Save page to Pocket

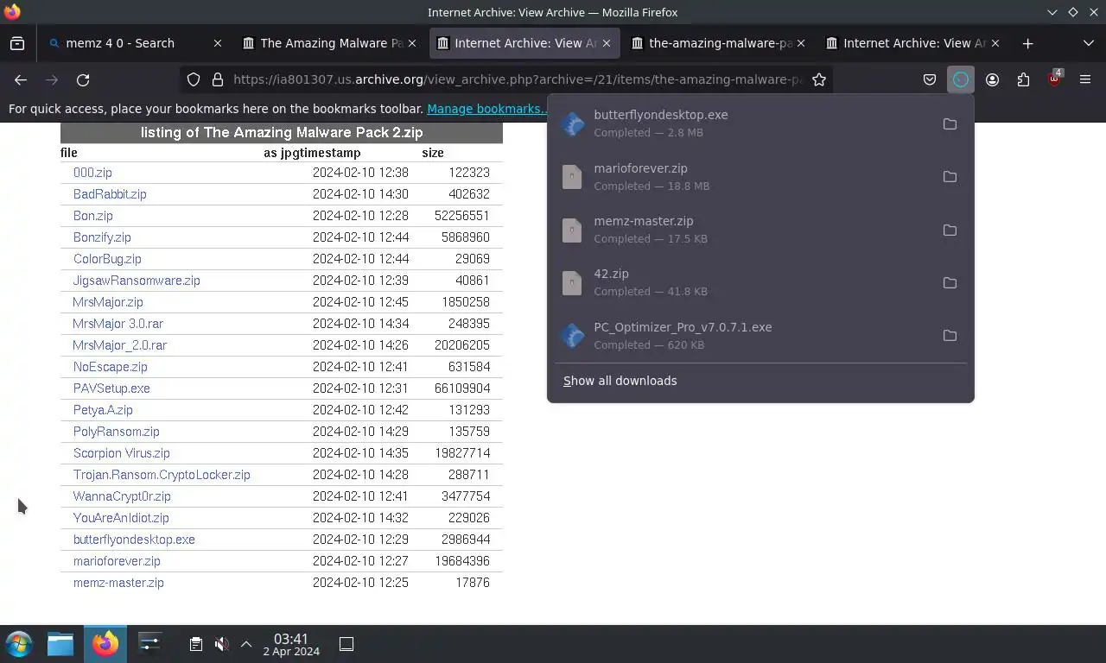tap(930, 79)
